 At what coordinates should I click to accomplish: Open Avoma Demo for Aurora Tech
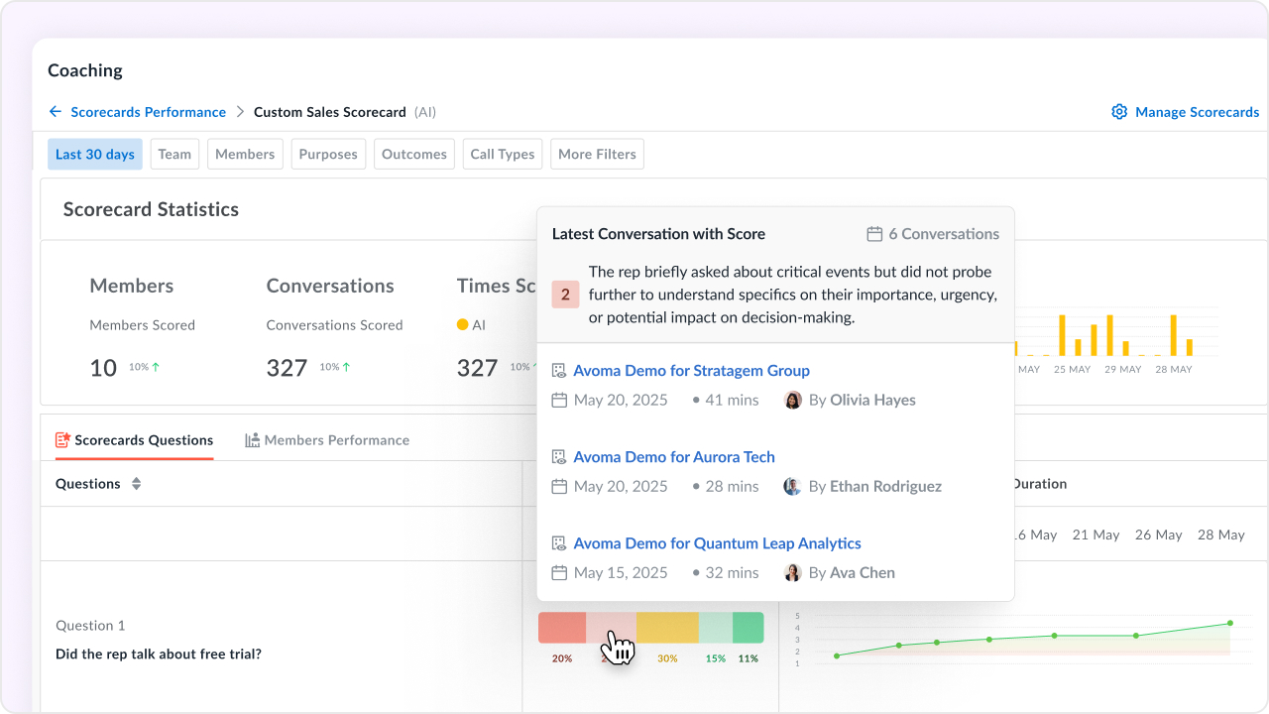[674, 457]
